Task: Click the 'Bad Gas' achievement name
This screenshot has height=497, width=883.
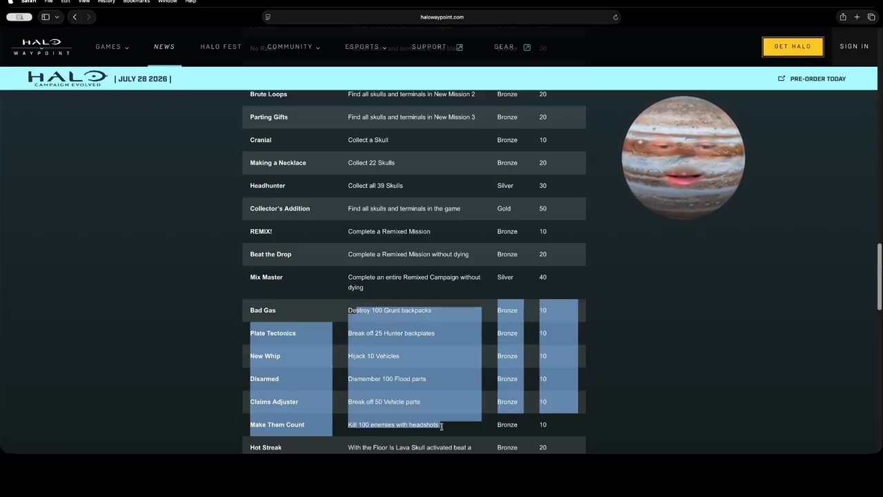Action: point(263,311)
